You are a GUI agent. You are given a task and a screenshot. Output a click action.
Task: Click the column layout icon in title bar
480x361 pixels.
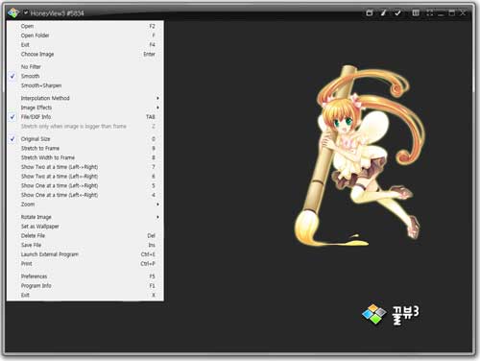[x=416, y=12]
